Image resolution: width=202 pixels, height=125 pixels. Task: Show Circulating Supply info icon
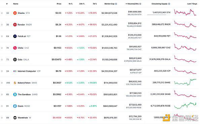coord(169,4)
